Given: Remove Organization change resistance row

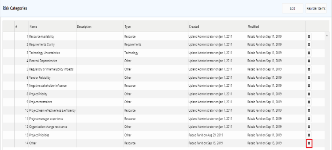Looking at the screenshot, I should pos(309,127).
